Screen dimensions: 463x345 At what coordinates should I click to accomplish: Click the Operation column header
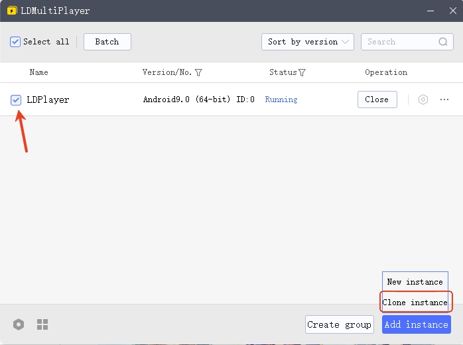click(x=386, y=72)
